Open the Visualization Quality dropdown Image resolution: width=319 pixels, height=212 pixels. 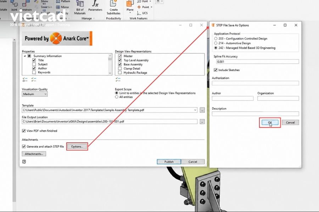[x=35, y=94]
